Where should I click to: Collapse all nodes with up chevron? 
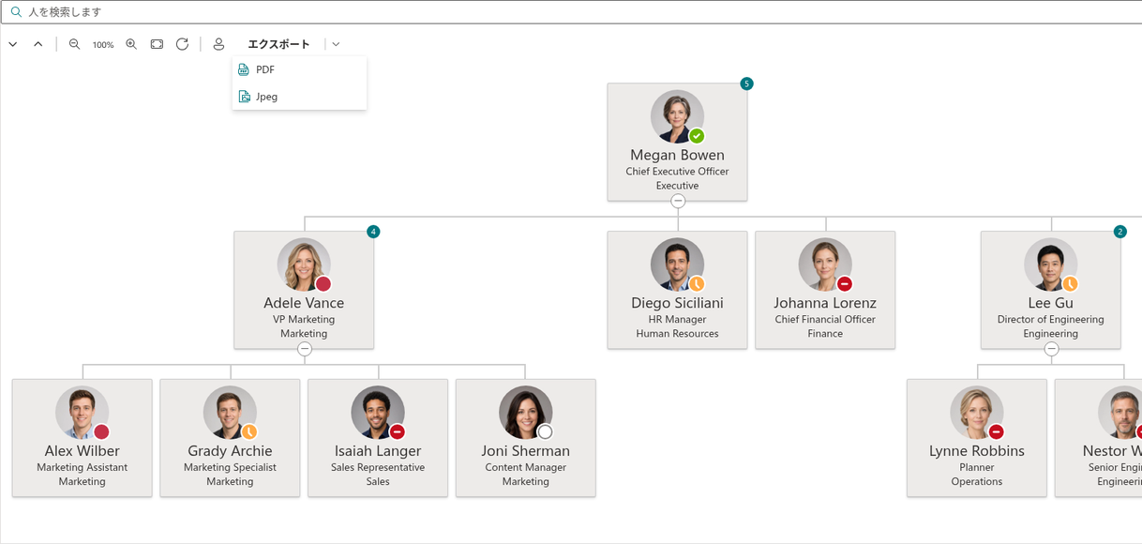[x=38, y=44]
